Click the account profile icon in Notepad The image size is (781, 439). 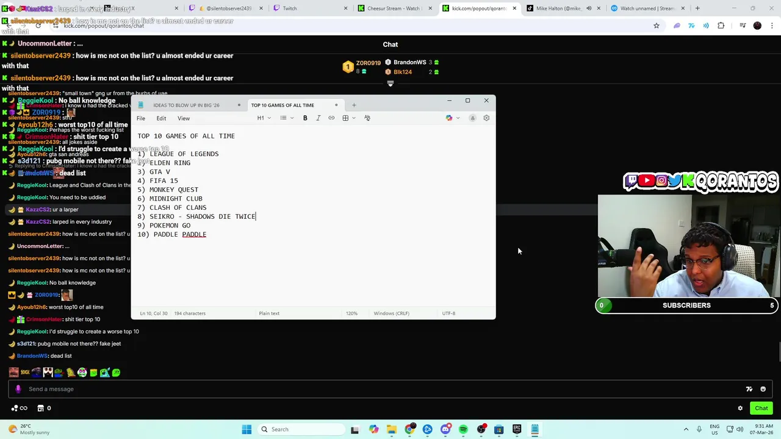coord(472,118)
